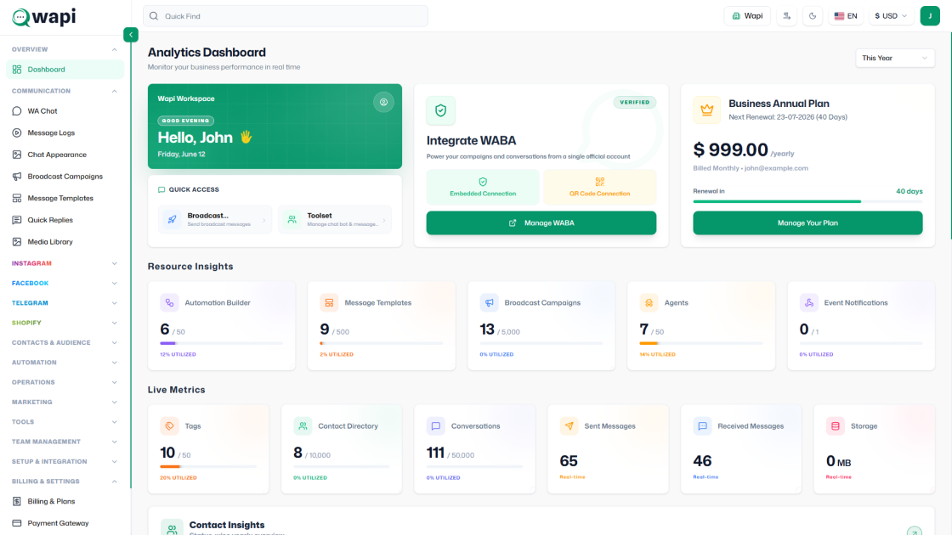Open the USD currency dropdown
952x535 pixels.
[891, 16]
